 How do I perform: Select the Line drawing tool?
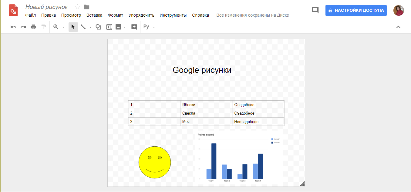click(x=83, y=27)
